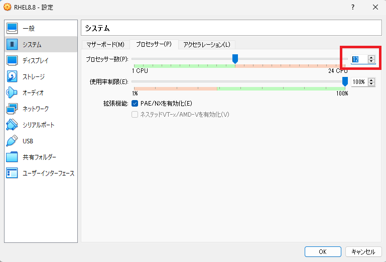Open the シリアルポート connector icon

12,125
